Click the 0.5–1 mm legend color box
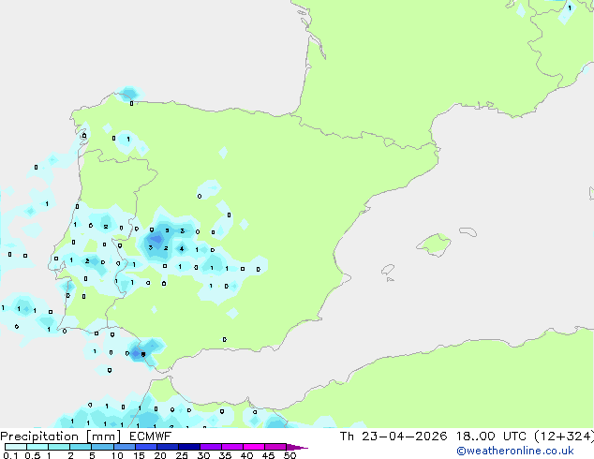 37,447
